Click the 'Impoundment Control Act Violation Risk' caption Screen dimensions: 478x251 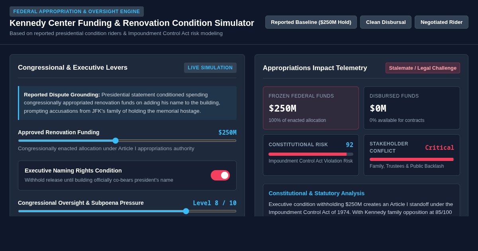pos(311,161)
